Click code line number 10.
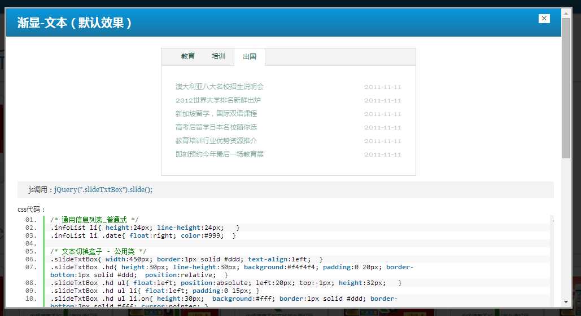Screen dimensions: 581x316 [30, 299]
